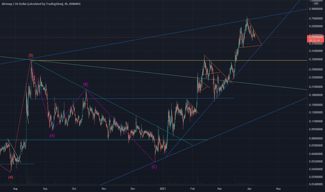This screenshot has width=325, height=192.
Task: Click the 0.04500000 price axis label
Action: tap(316, 169)
